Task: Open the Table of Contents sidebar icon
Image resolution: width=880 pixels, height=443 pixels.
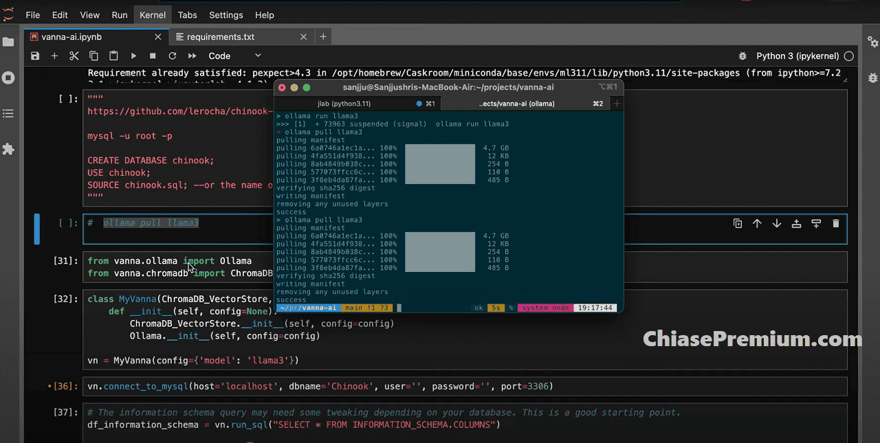Action: coord(8,113)
